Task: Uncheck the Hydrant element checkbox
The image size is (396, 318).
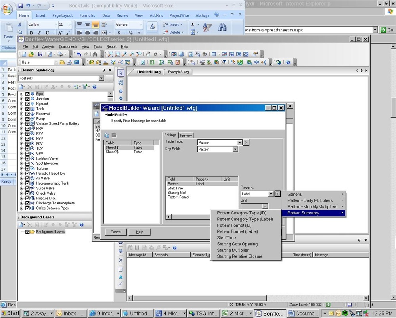Action: 28,104
